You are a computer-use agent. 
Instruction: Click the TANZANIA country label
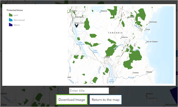click(115, 33)
